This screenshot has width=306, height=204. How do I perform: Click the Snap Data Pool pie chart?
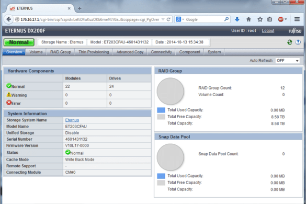(171, 157)
